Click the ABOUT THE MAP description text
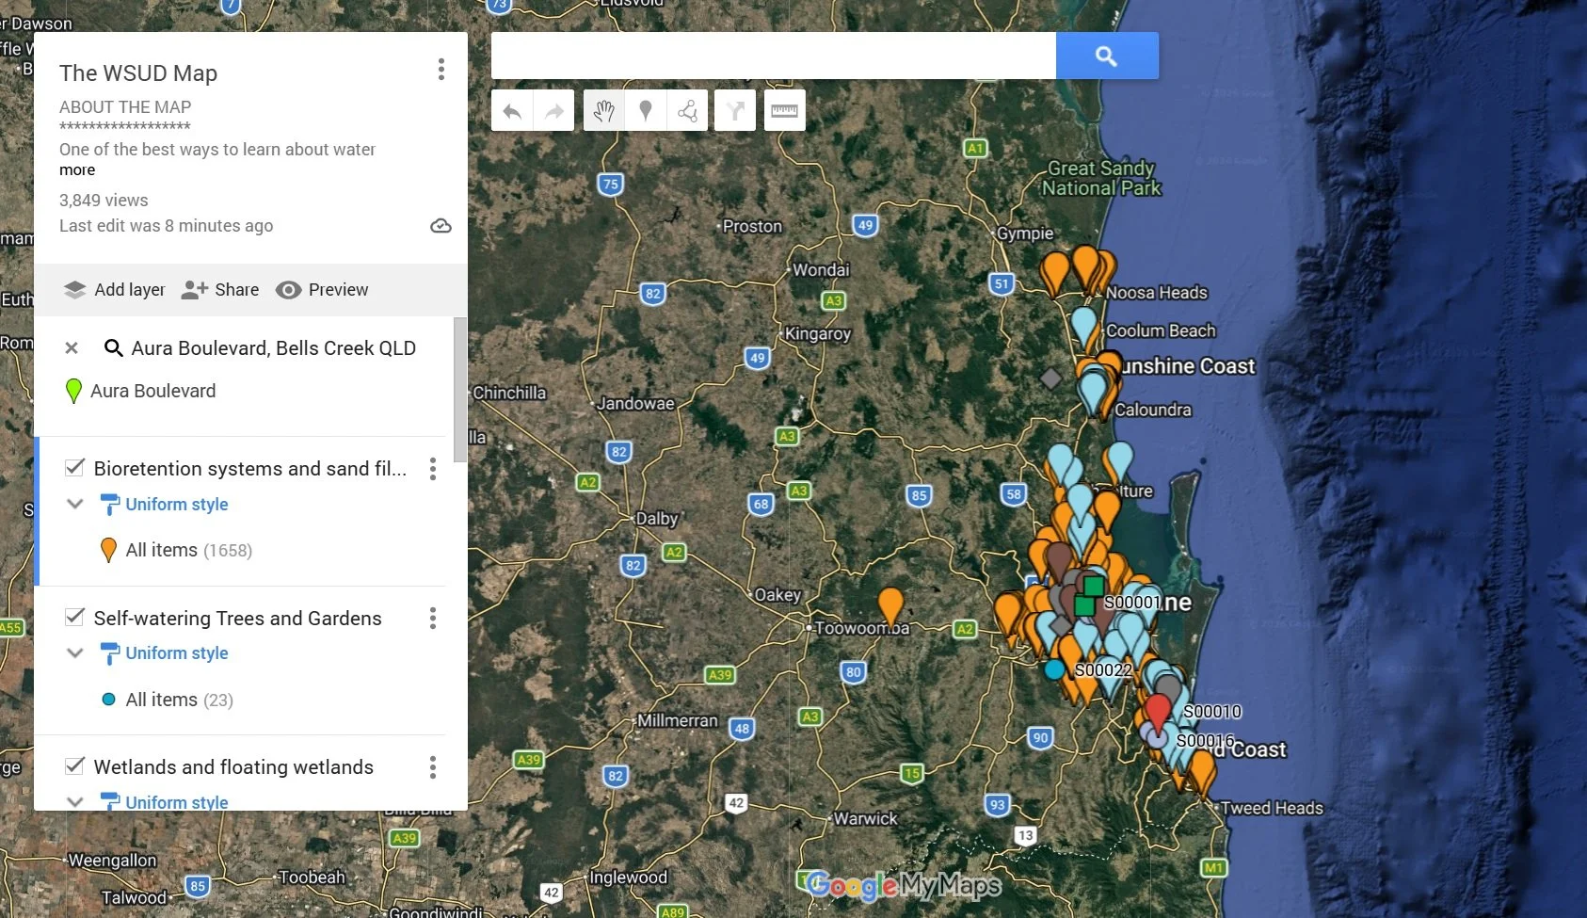Viewport: 1587px width, 918px height. (x=125, y=107)
